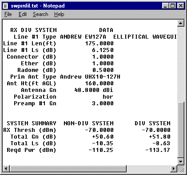Open the Help menu

click(x=59, y=14)
